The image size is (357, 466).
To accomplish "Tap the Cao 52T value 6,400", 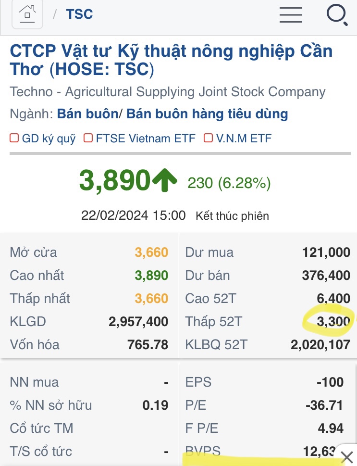I will click(333, 299).
